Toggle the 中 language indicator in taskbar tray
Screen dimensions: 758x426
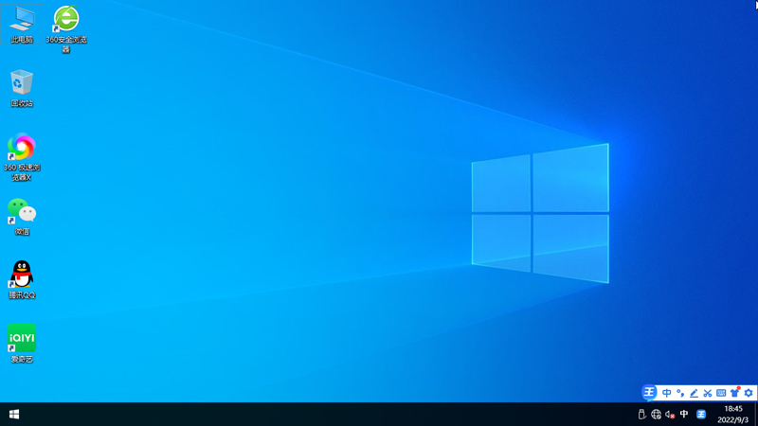coord(684,414)
